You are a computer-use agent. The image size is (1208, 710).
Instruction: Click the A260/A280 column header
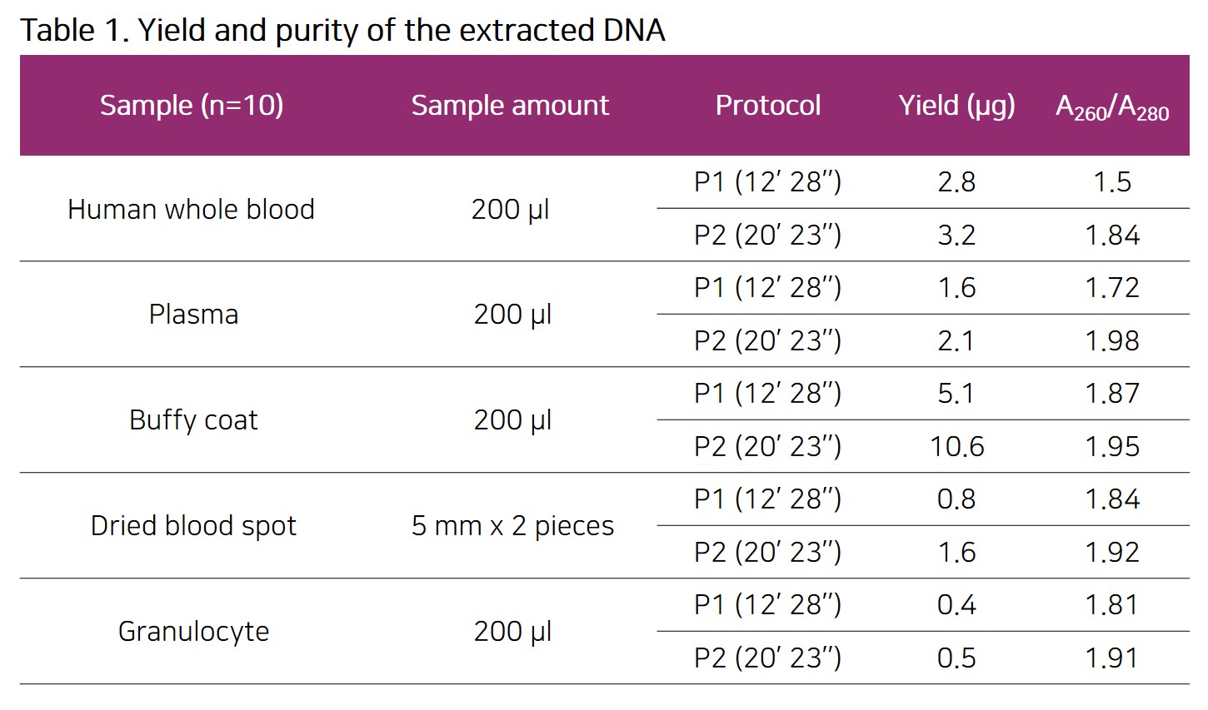click(x=1112, y=107)
